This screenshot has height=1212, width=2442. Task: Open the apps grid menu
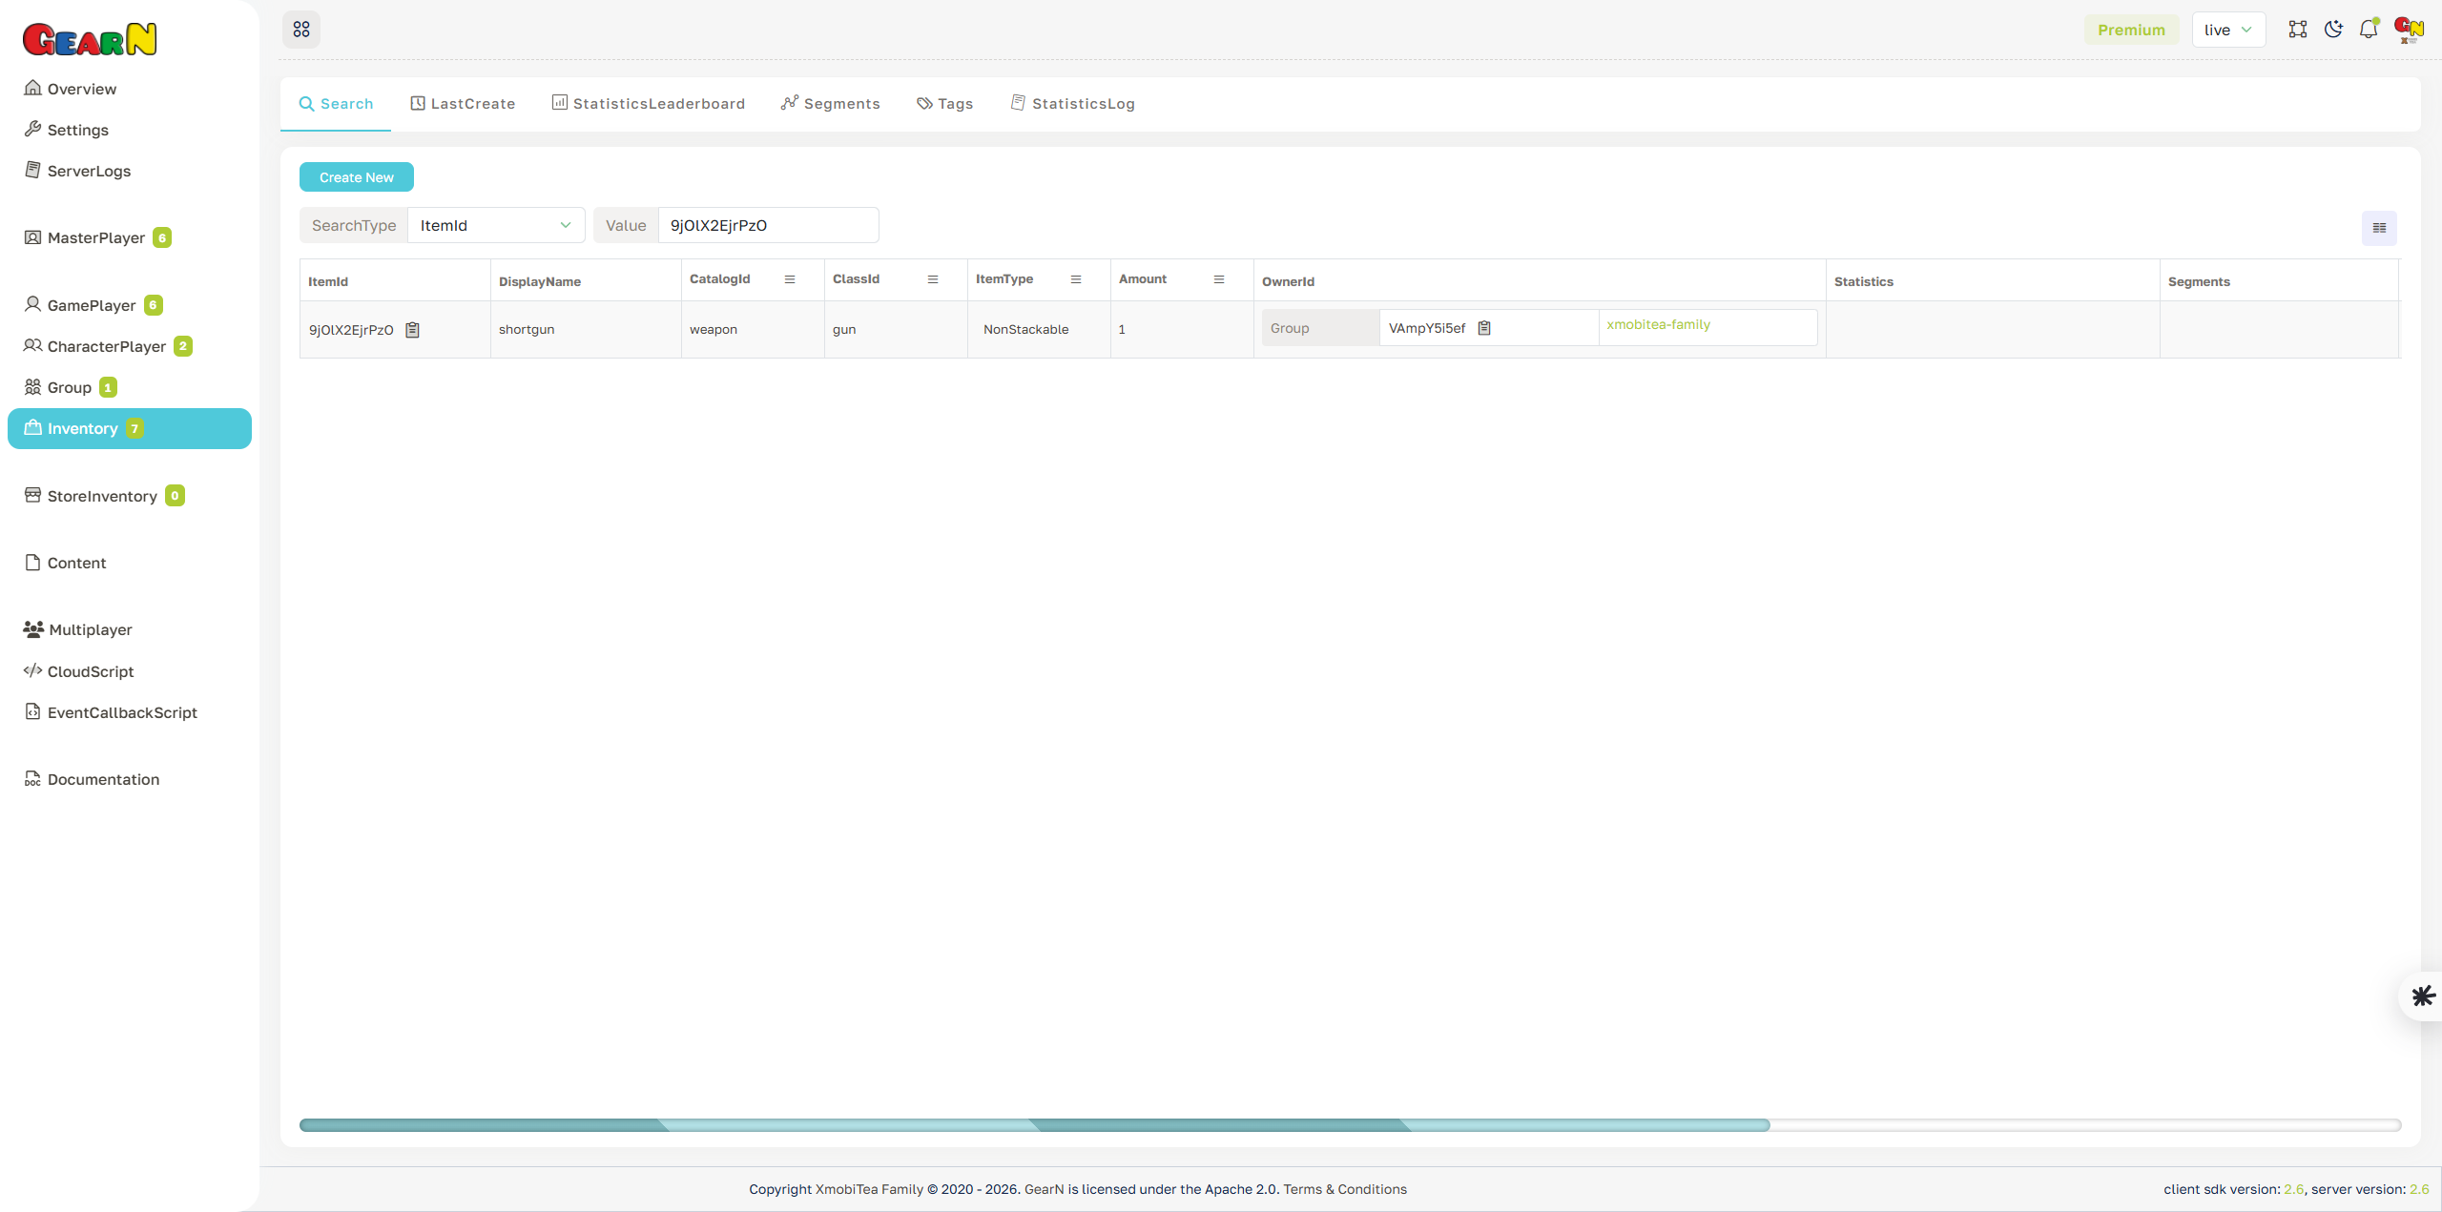pos(301,29)
